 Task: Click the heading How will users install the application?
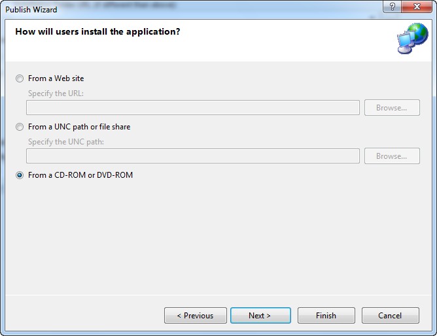point(97,32)
